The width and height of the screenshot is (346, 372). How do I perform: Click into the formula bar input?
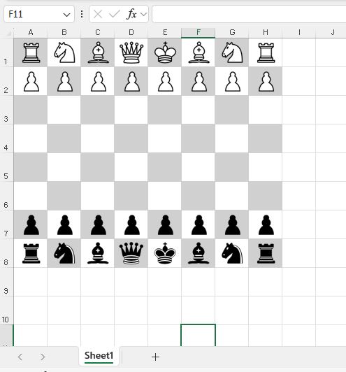249,14
